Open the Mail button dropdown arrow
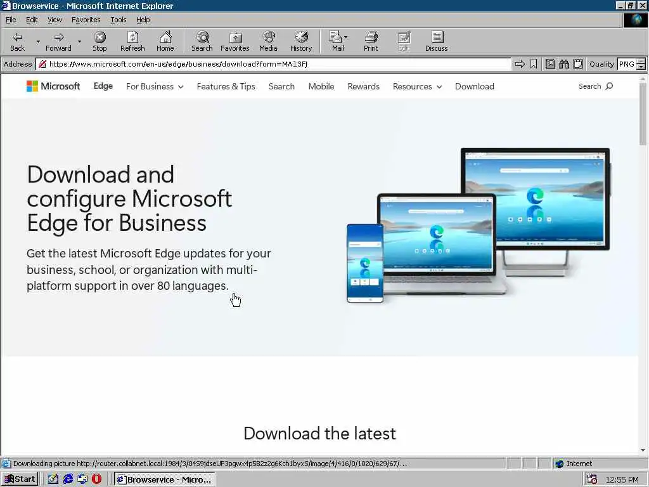This screenshot has height=487, width=649. click(346, 37)
